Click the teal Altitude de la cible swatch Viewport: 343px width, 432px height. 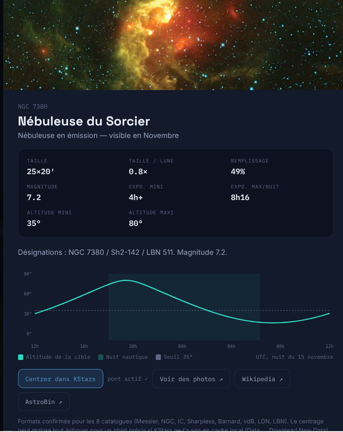click(x=21, y=357)
